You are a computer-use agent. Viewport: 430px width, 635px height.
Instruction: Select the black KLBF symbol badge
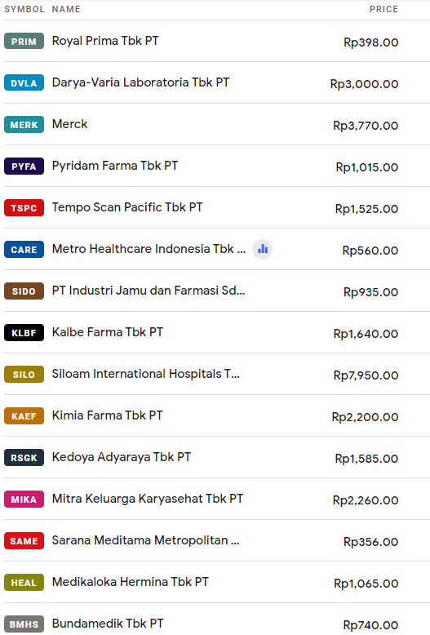(24, 333)
